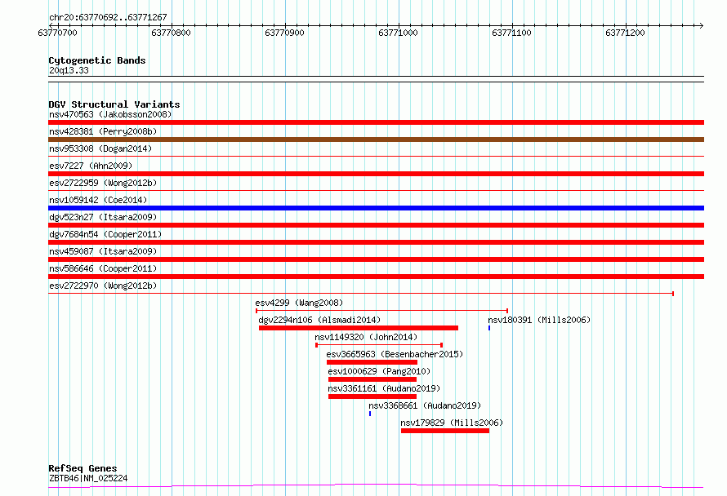Click the DGV Structural Variants track heading

pyautogui.click(x=114, y=104)
